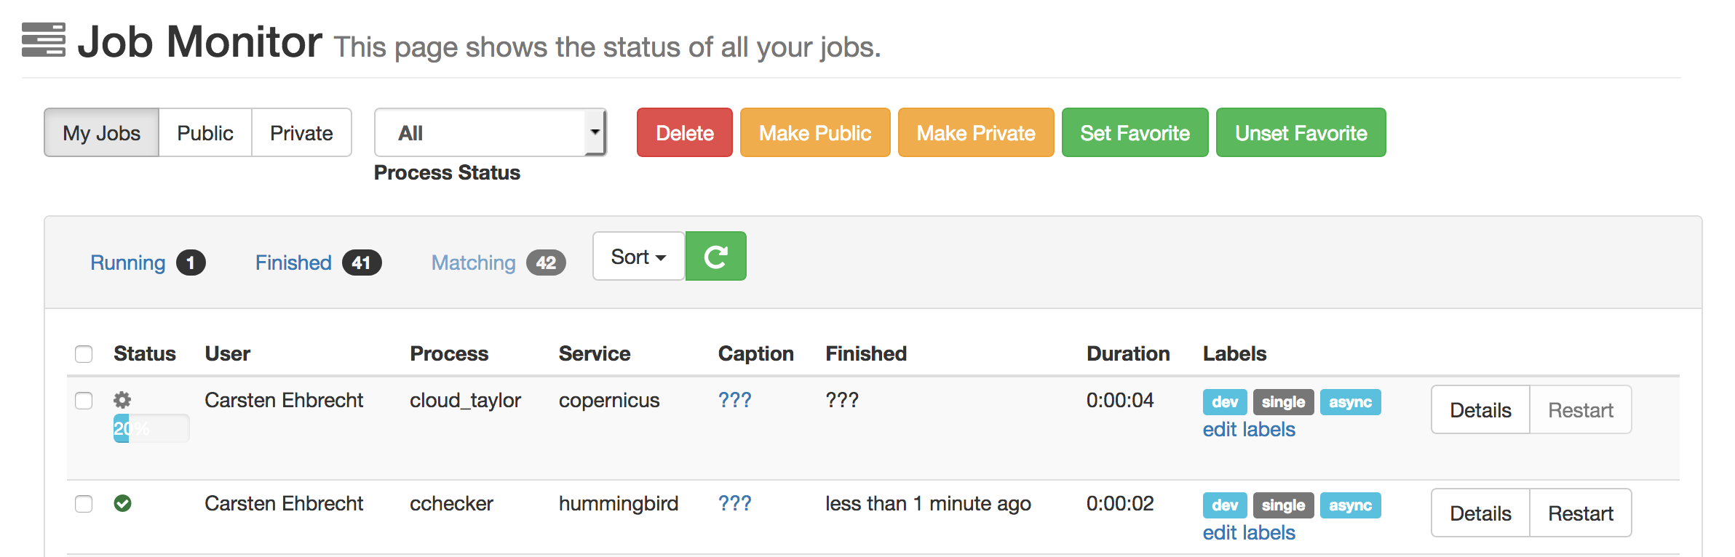The height and width of the screenshot is (557, 1735).
Task: Click the hummingbird service cell
Action: 619,503
